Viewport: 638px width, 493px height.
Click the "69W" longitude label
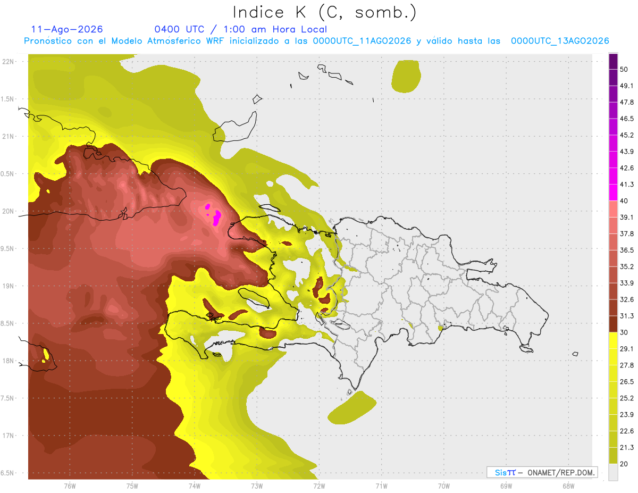pos(506,486)
